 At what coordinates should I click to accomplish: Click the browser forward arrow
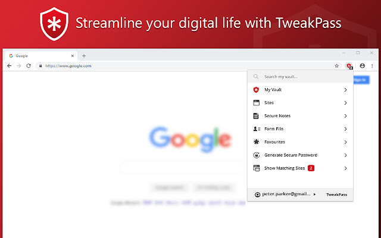[x=18, y=66]
